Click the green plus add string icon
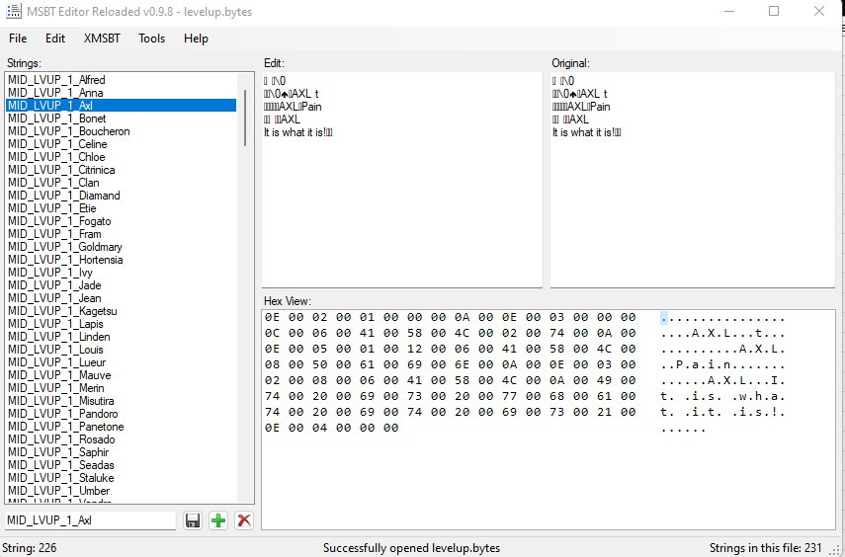 [x=218, y=520]
